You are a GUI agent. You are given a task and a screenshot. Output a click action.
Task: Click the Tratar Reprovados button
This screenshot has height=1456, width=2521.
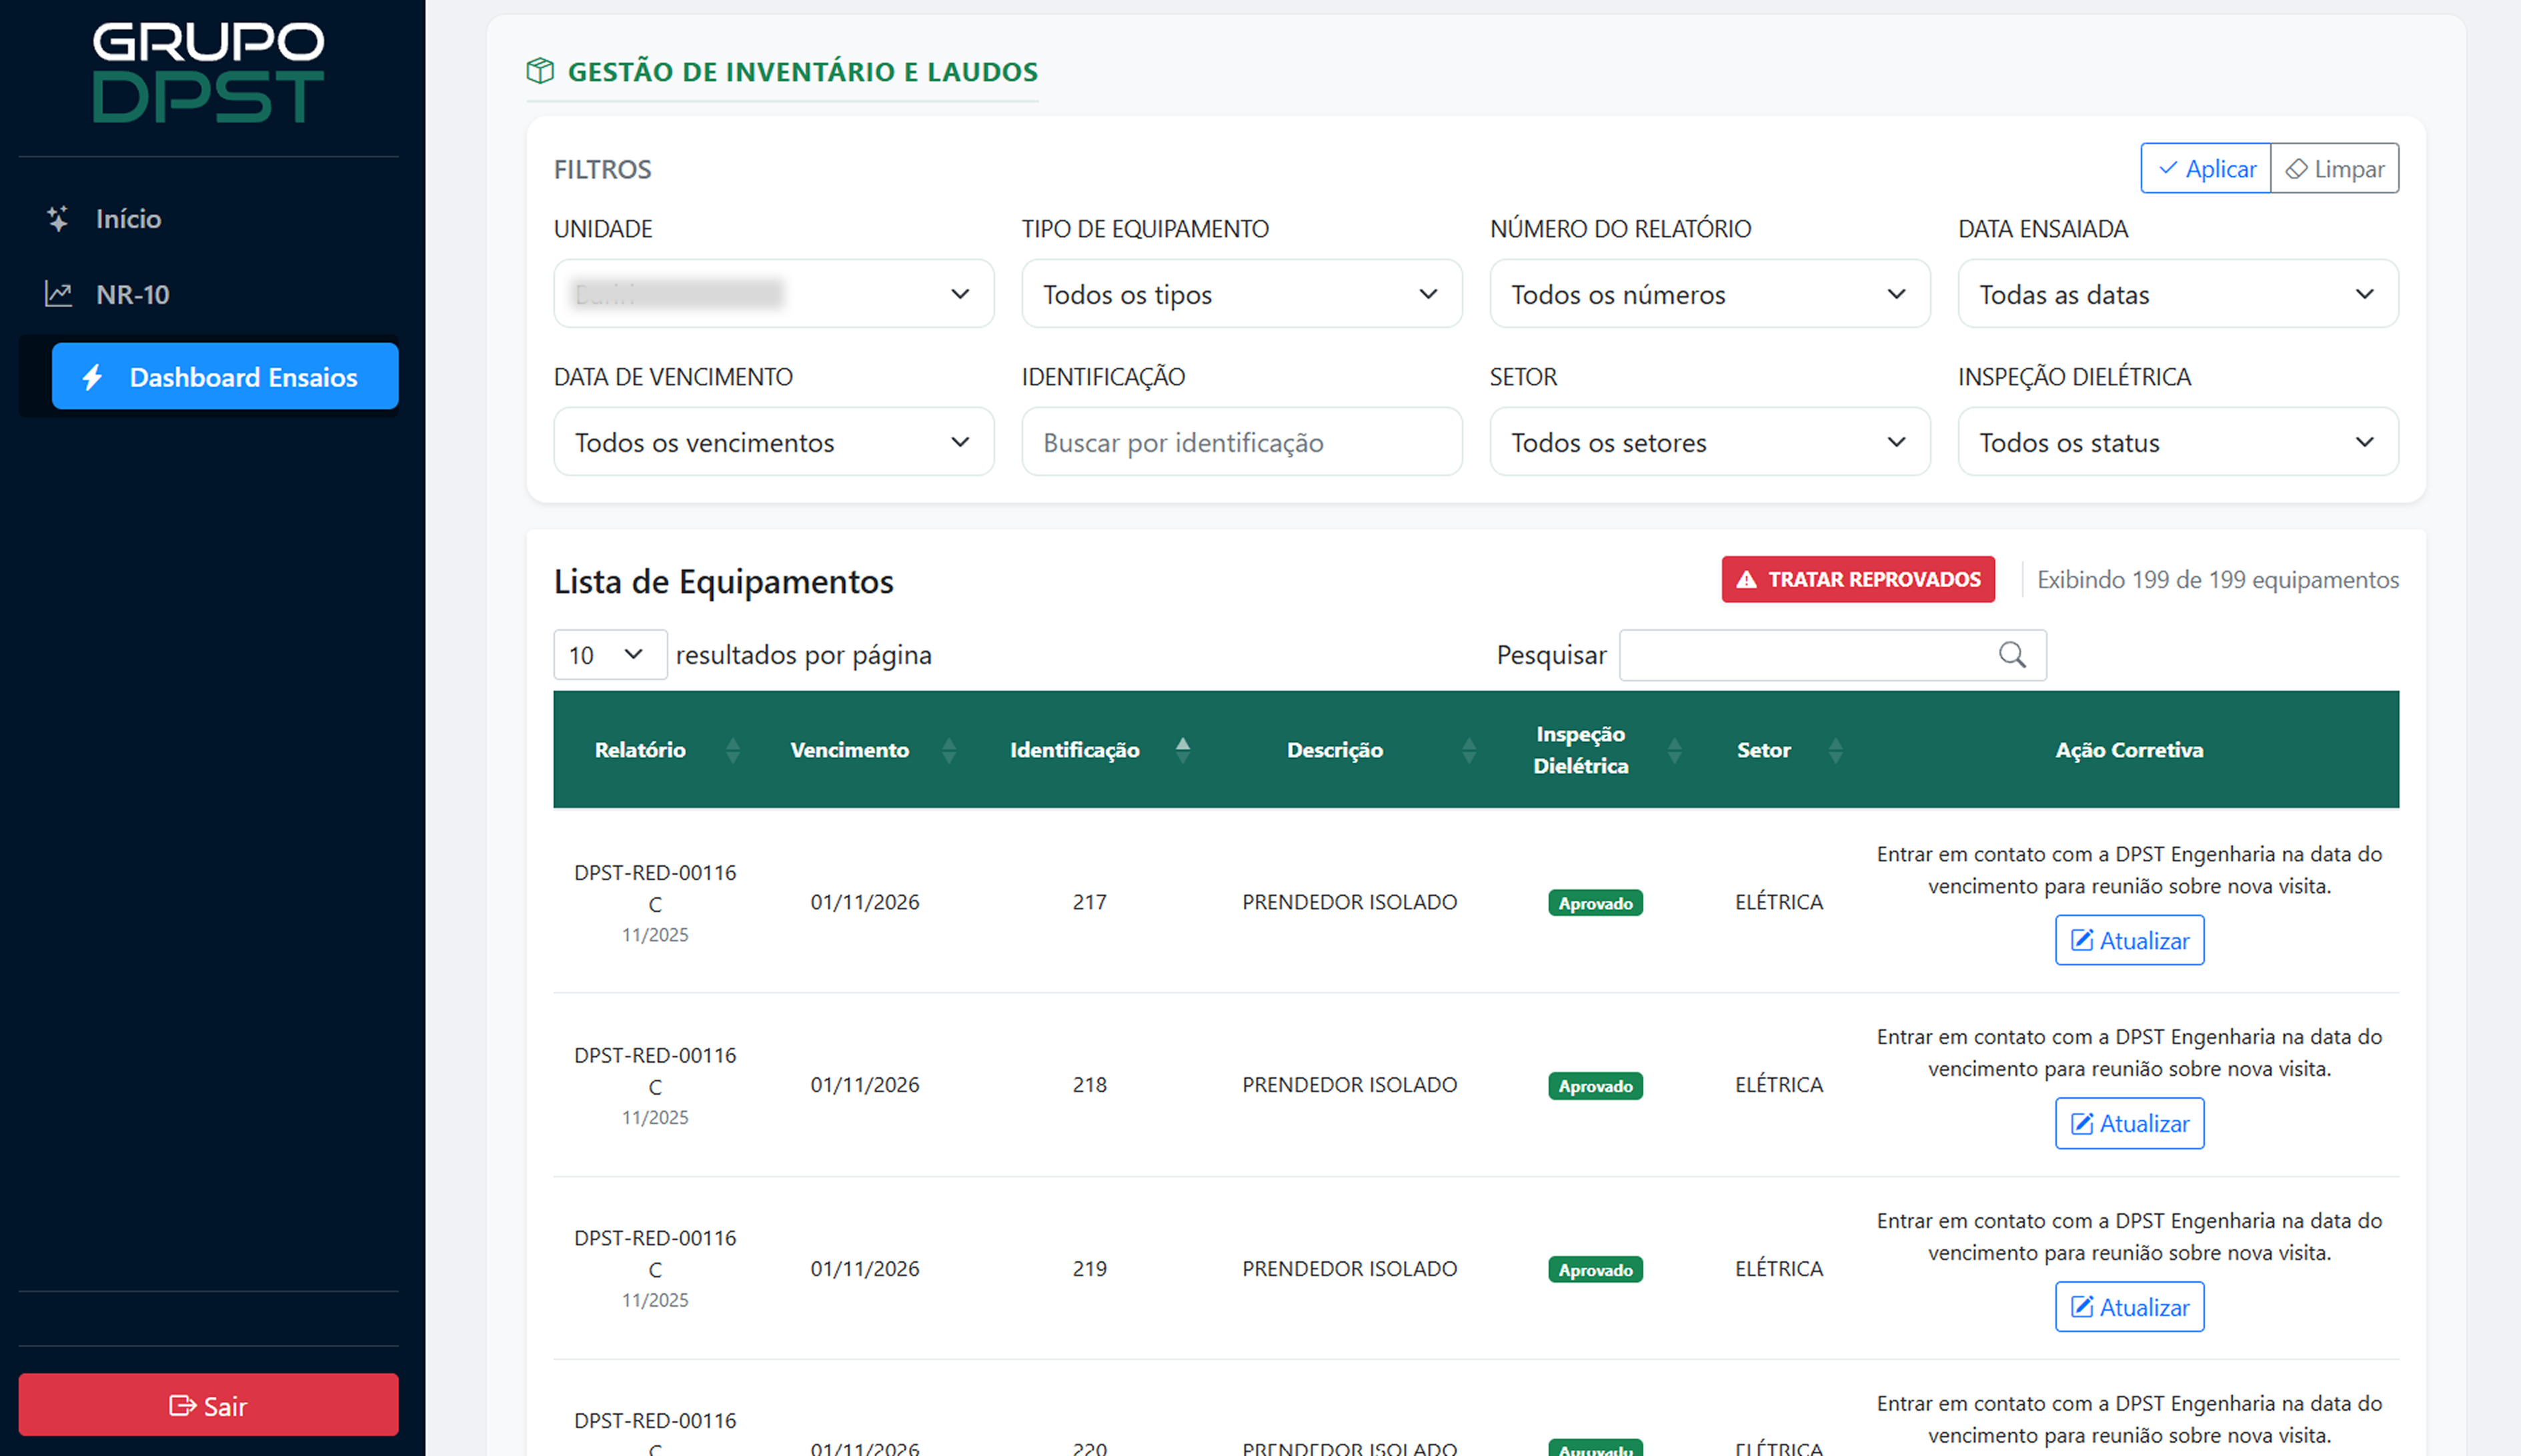tap(1858, 580)
